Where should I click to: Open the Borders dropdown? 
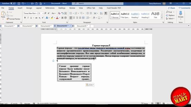pyautogui.click(x=101, y=18)
